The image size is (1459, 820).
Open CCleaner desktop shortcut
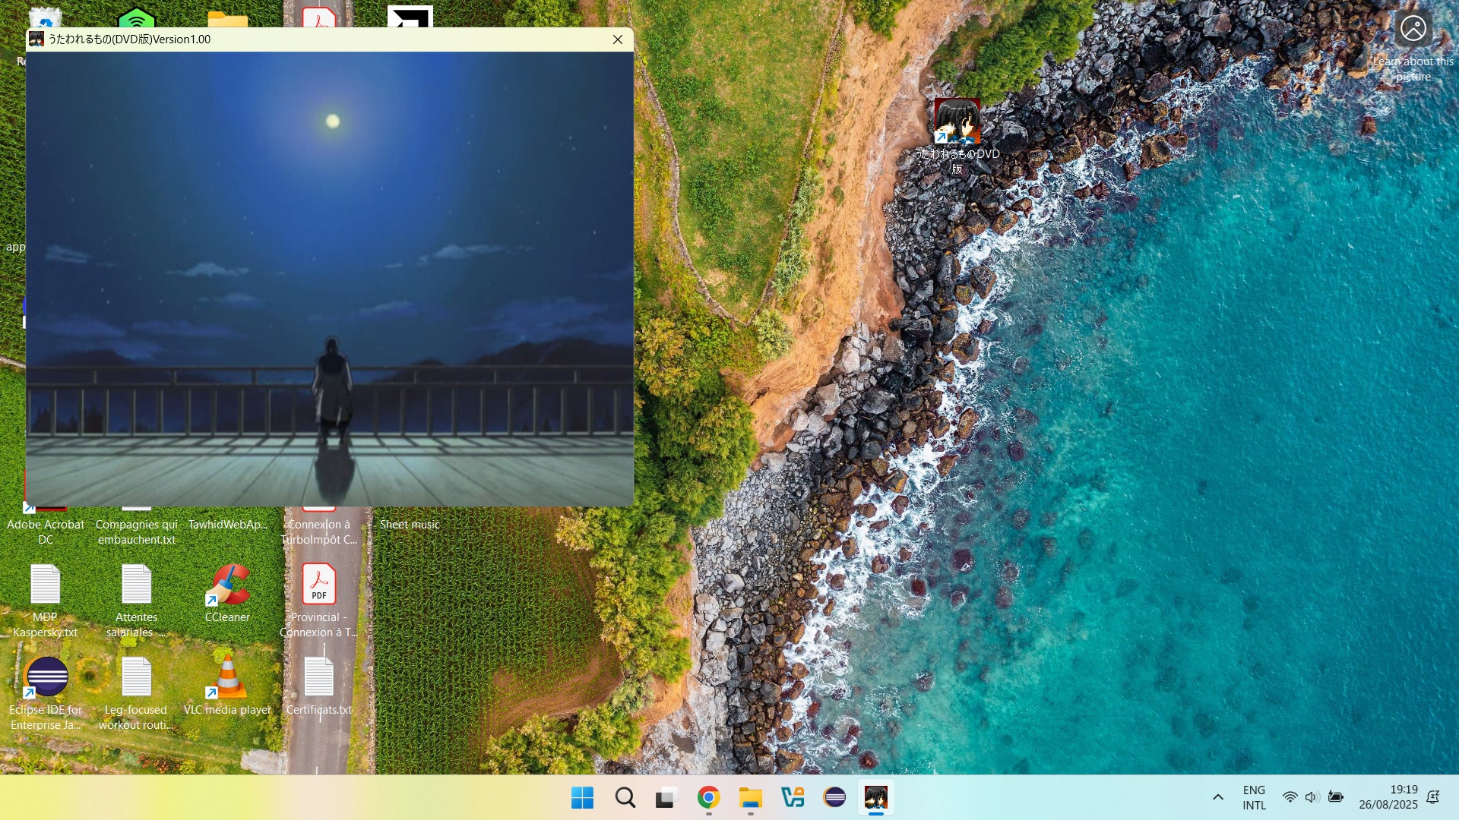click(227, 585)
